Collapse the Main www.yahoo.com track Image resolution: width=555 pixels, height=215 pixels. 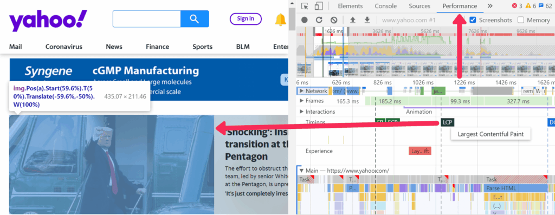coord(301,171)
